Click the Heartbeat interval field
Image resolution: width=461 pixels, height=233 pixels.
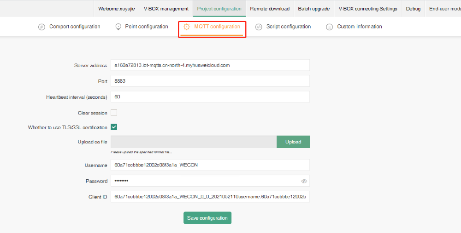coord(210,97)
